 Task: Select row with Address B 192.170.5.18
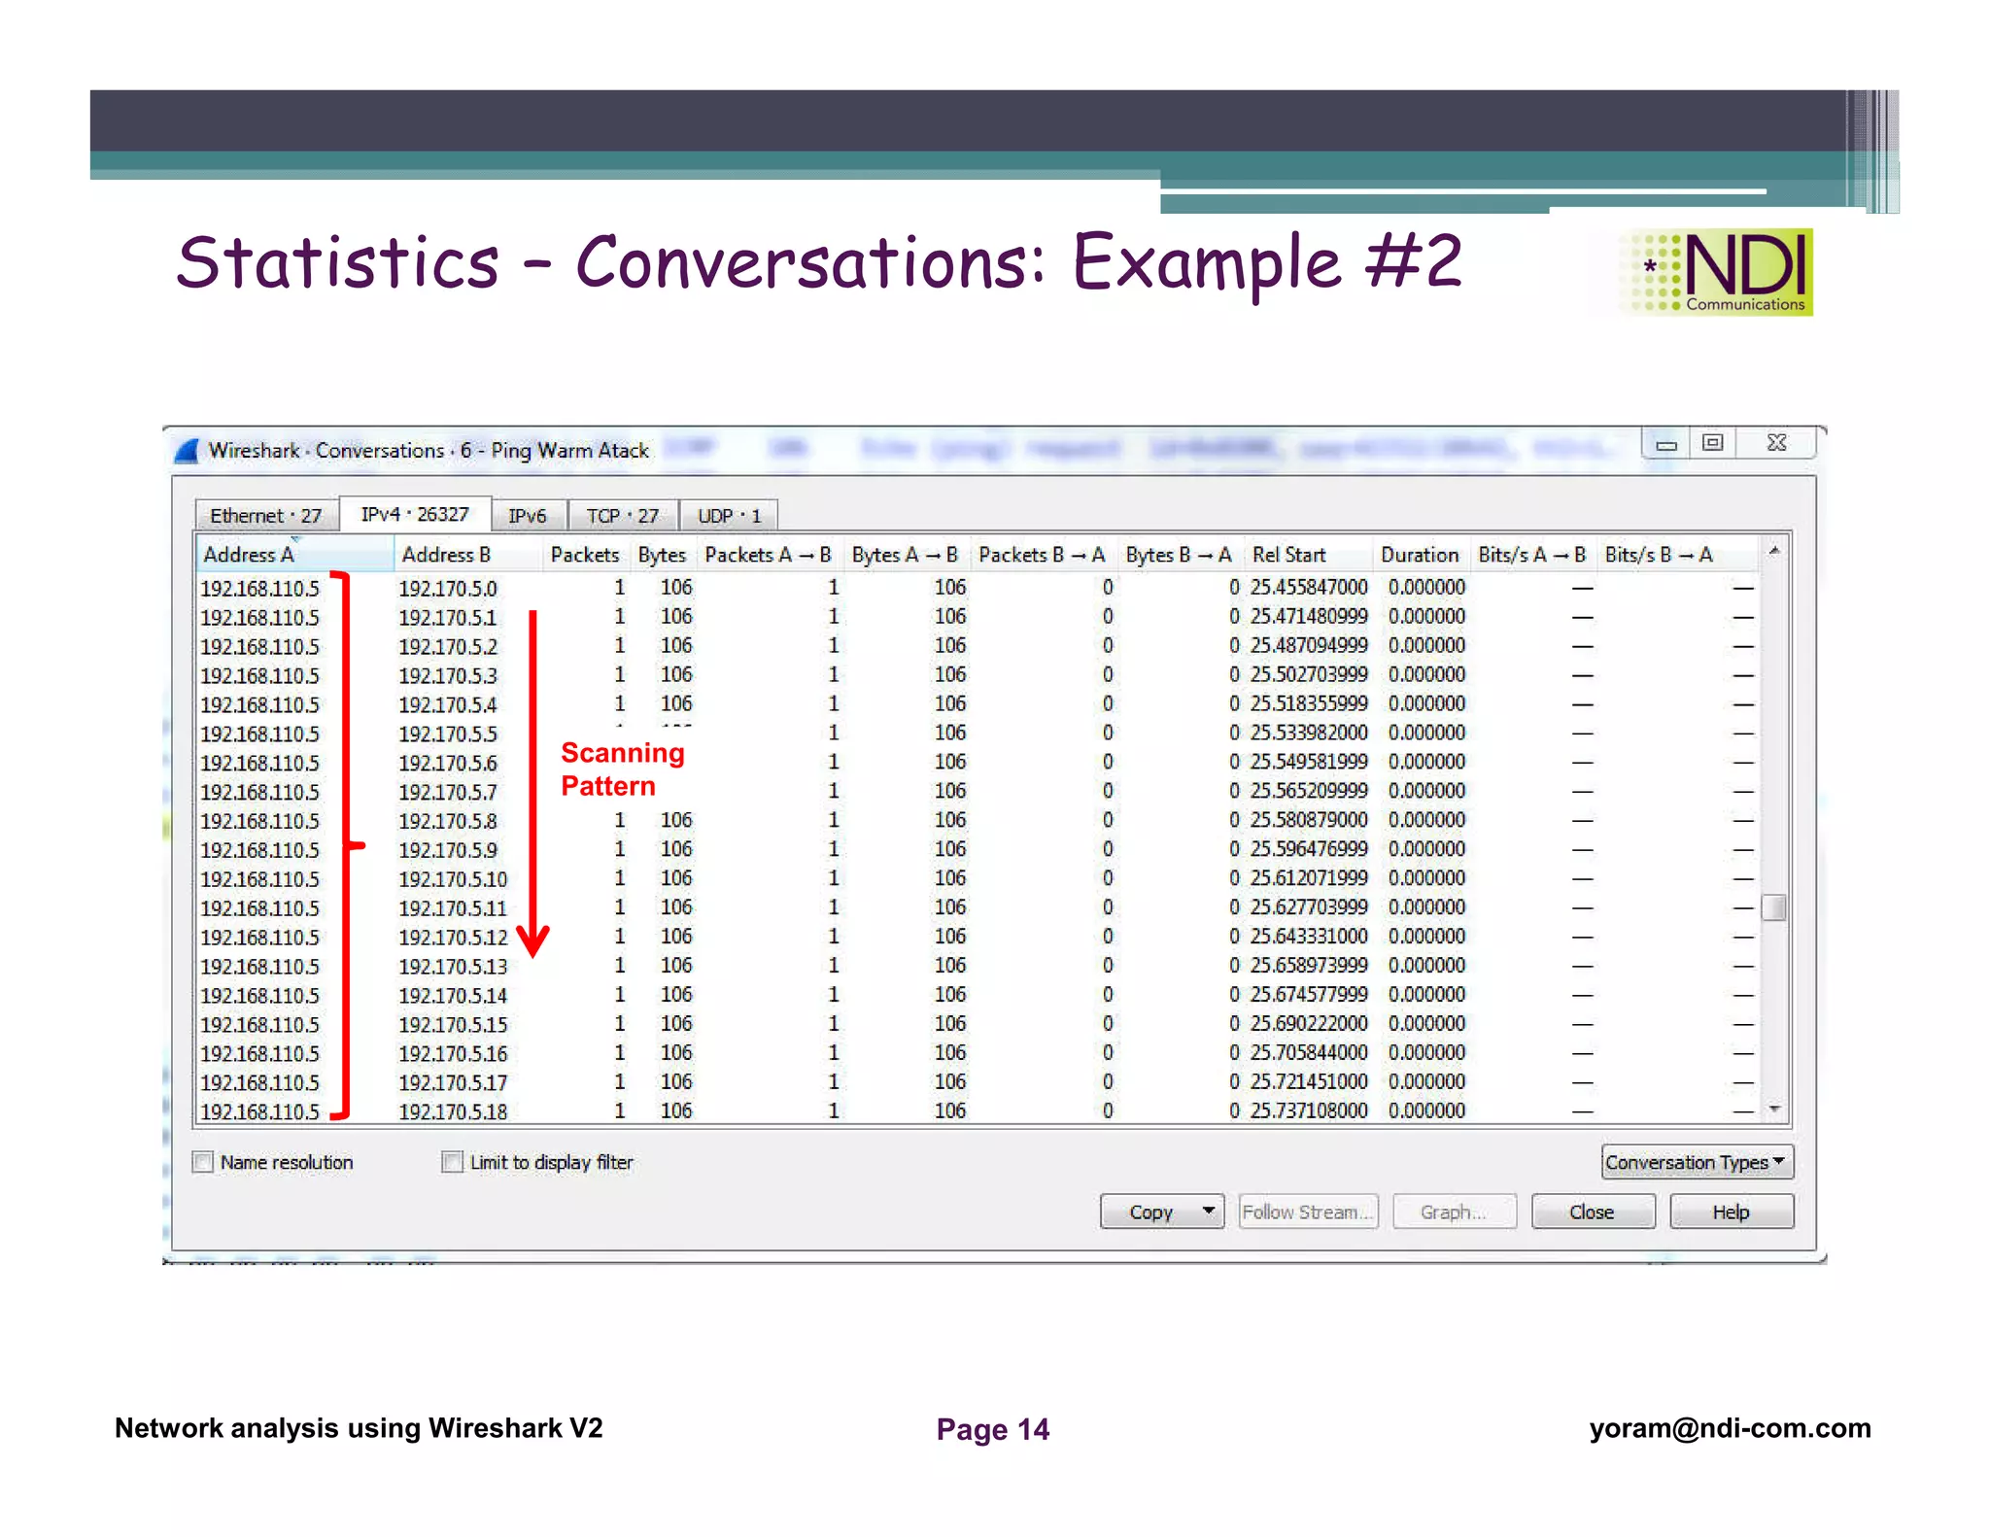click(978, 1111)
